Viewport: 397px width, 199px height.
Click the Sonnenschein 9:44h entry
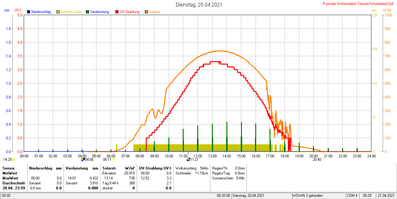[229, 178]
